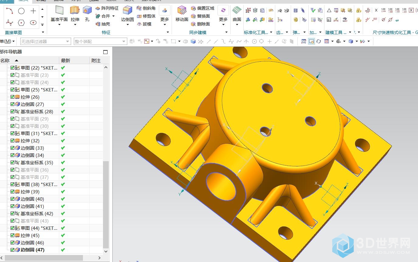Click the 移动面 move face icon

click(x=182, y=10)
